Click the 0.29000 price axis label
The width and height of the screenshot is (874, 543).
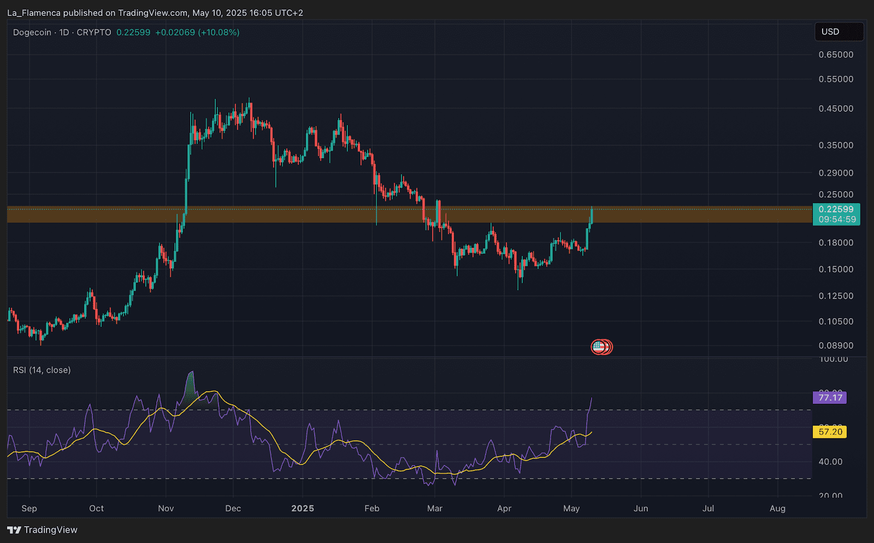[x=836, y=173]
